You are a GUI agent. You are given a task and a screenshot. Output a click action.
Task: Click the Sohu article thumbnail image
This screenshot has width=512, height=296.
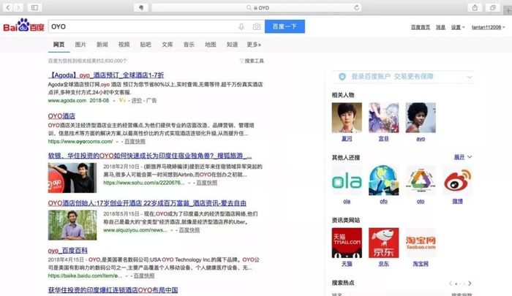72,178
